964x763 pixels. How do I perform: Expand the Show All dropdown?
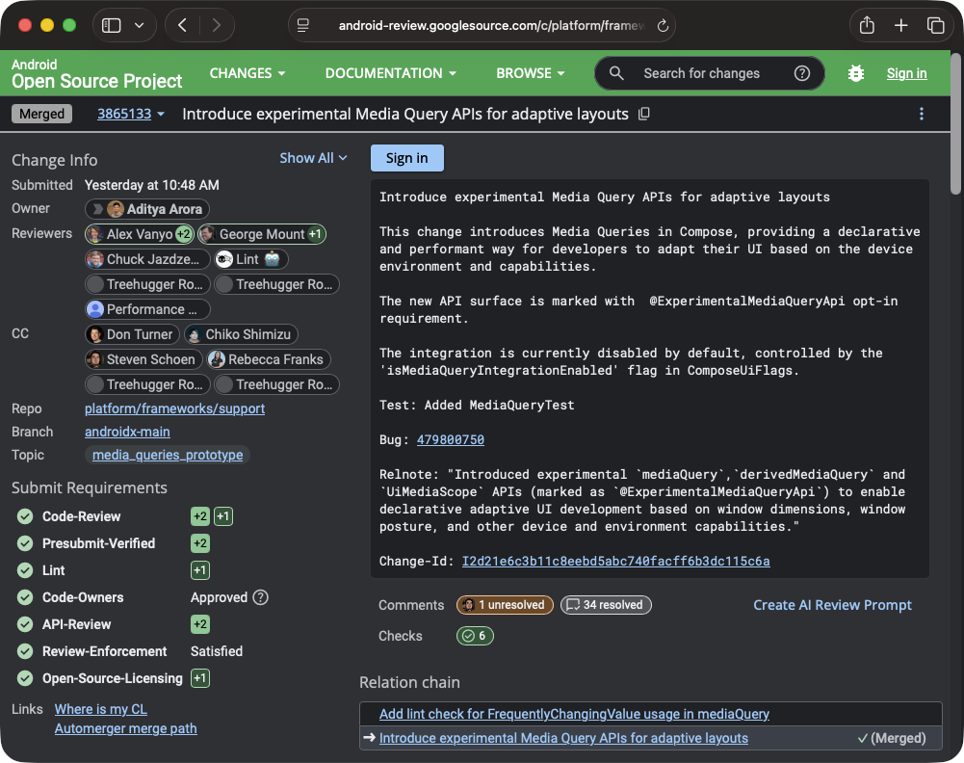[314, 158]
